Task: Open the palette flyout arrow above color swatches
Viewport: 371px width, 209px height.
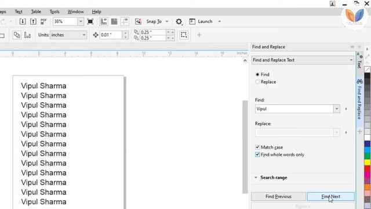Action: [367, 49]
